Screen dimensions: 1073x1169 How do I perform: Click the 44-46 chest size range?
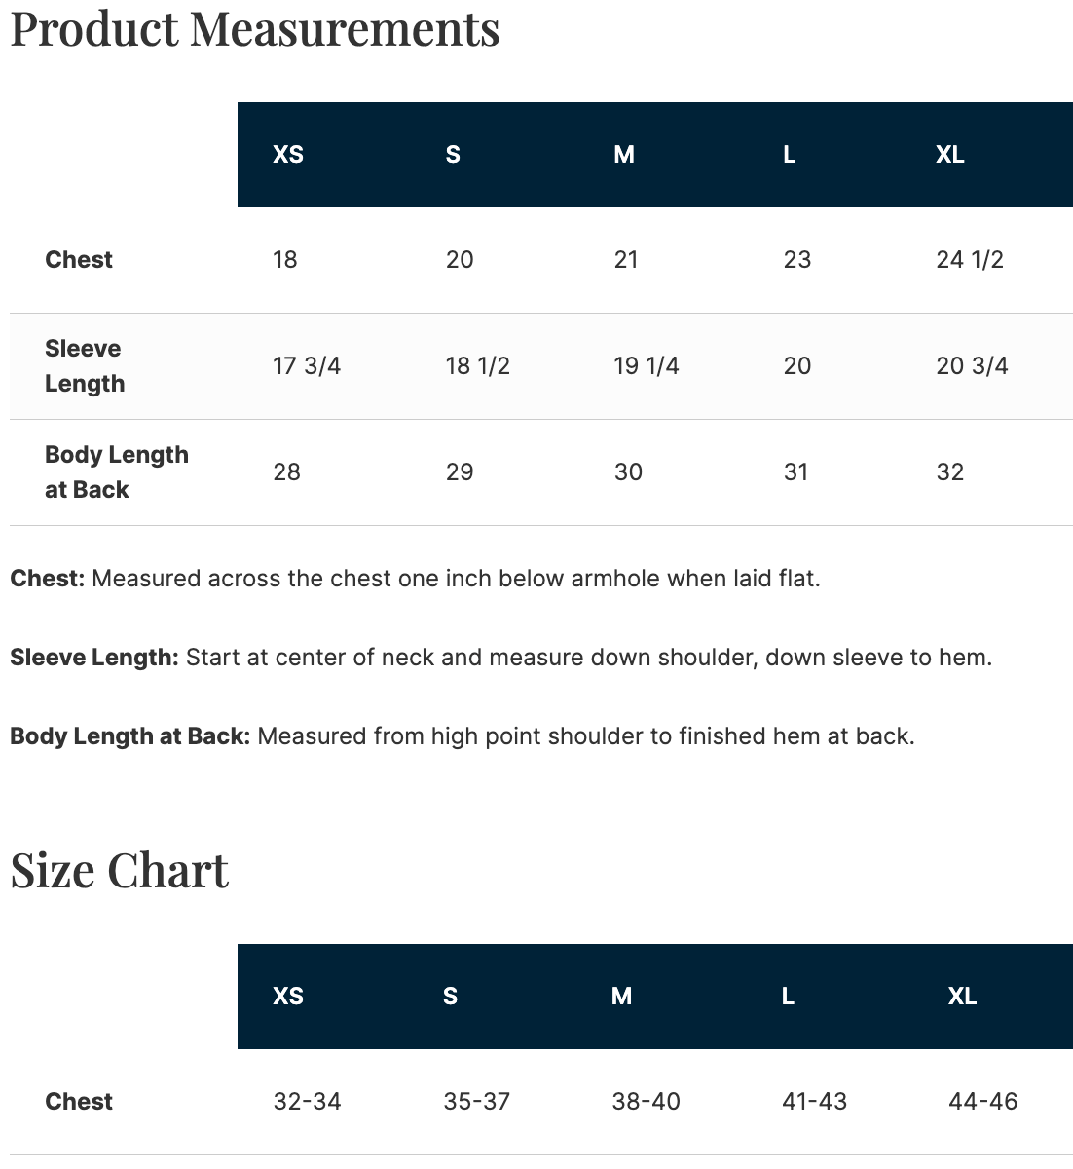(983, 1102)
